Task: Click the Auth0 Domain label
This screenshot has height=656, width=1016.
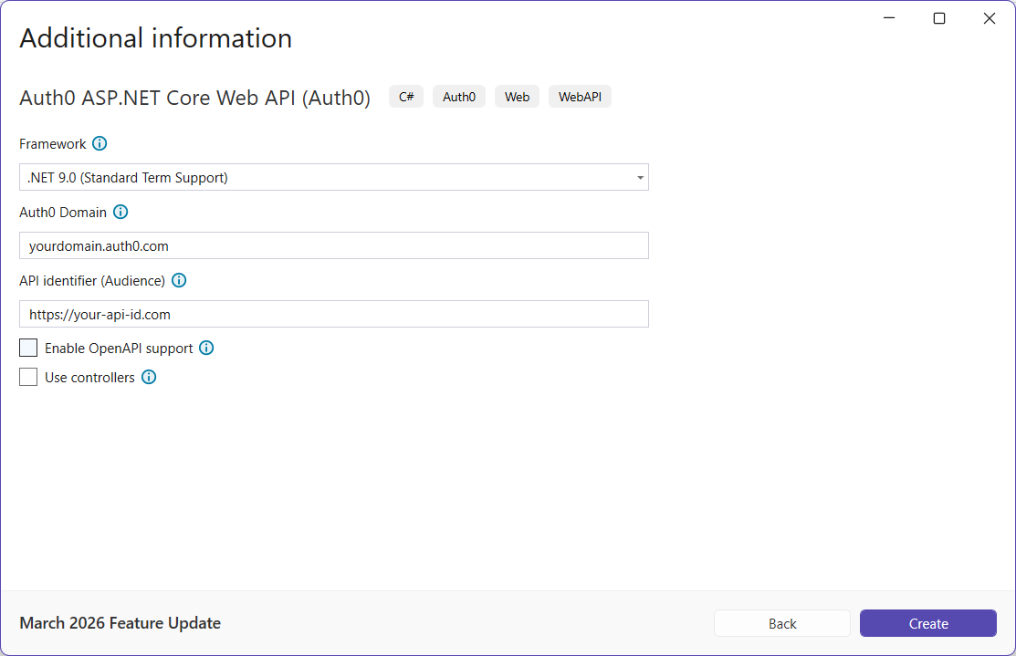Action: tap(63, 213)
